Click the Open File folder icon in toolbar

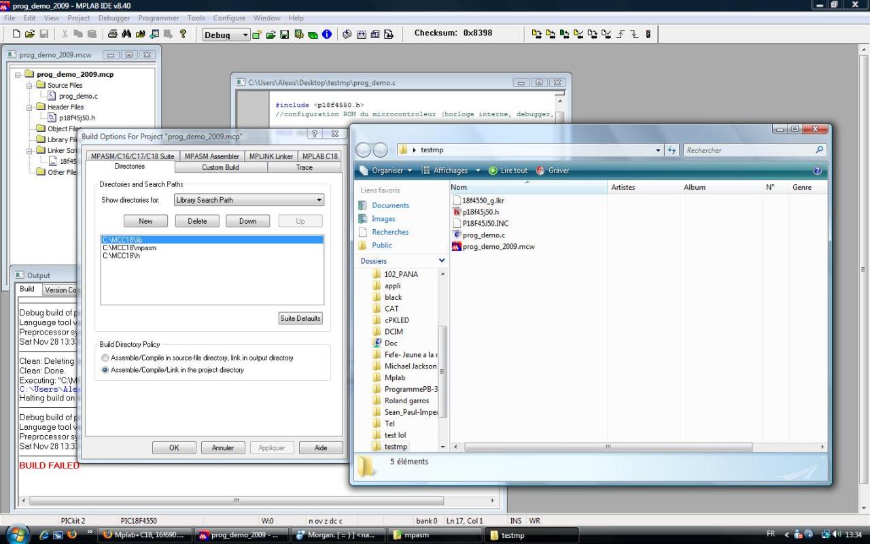tap(30, 34)
